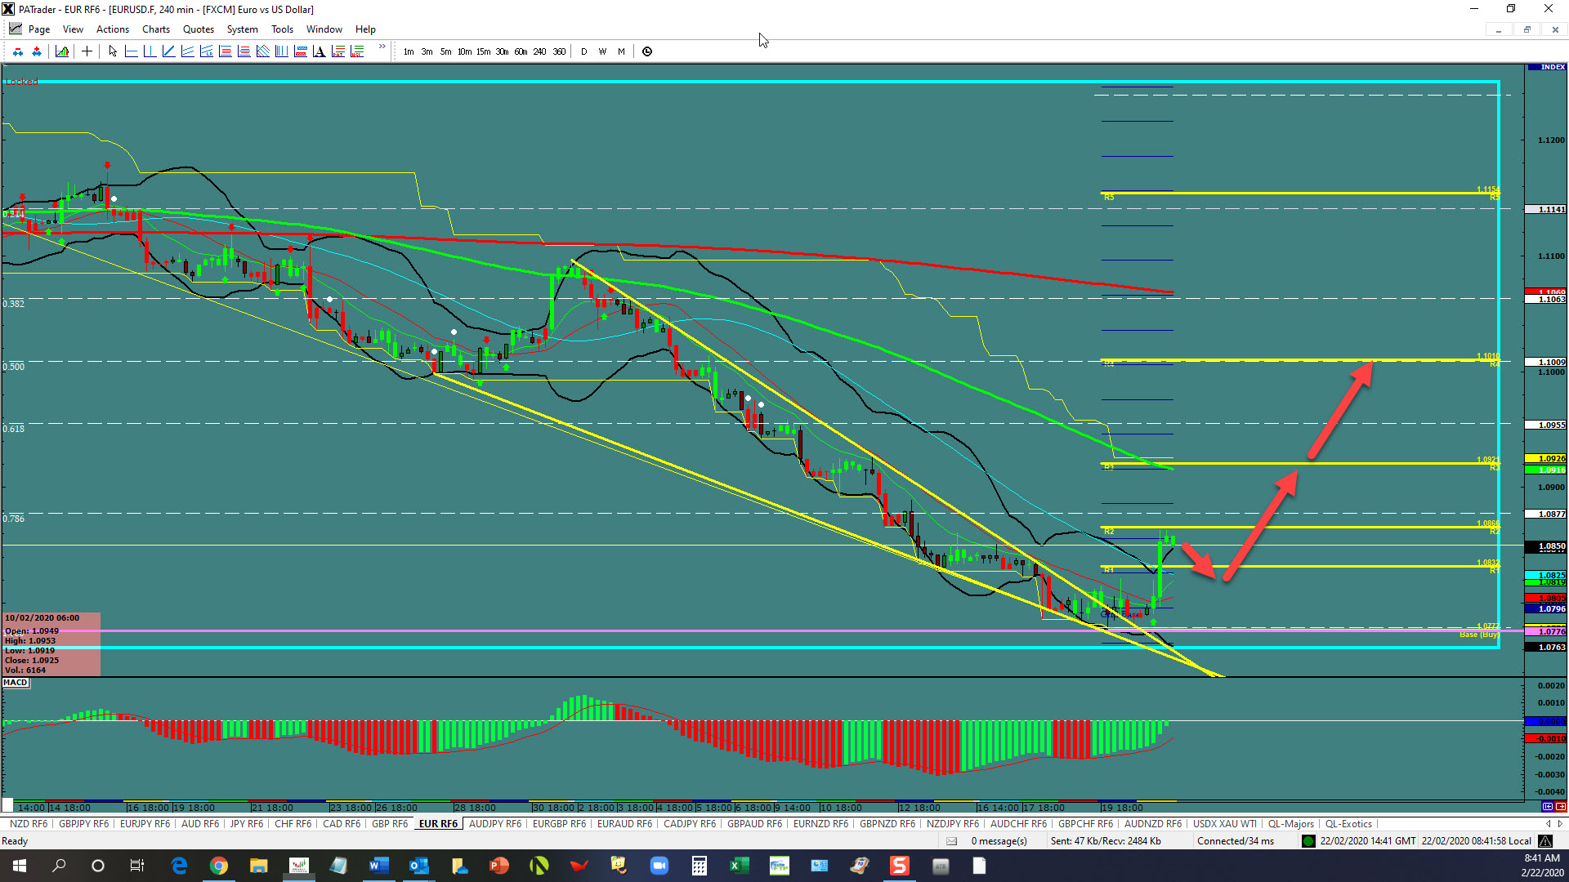1569x882 pixels.
Task: Open Excel from the taskbar
Action: [739, 866]
